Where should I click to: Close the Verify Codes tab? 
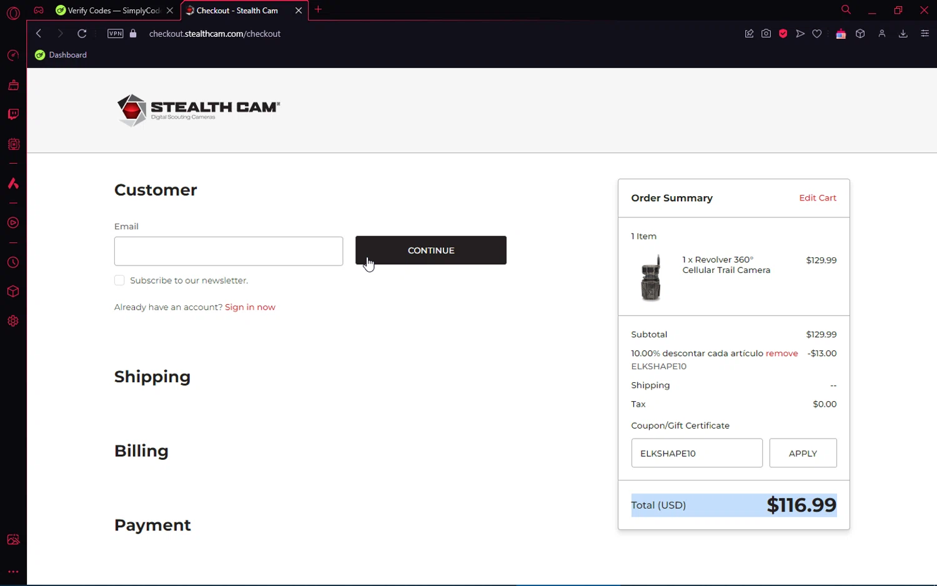click(170, 11)
